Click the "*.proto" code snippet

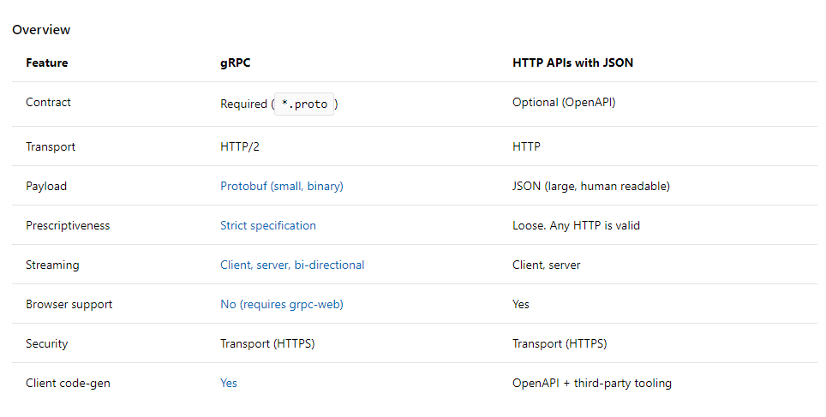pos(304,104)
